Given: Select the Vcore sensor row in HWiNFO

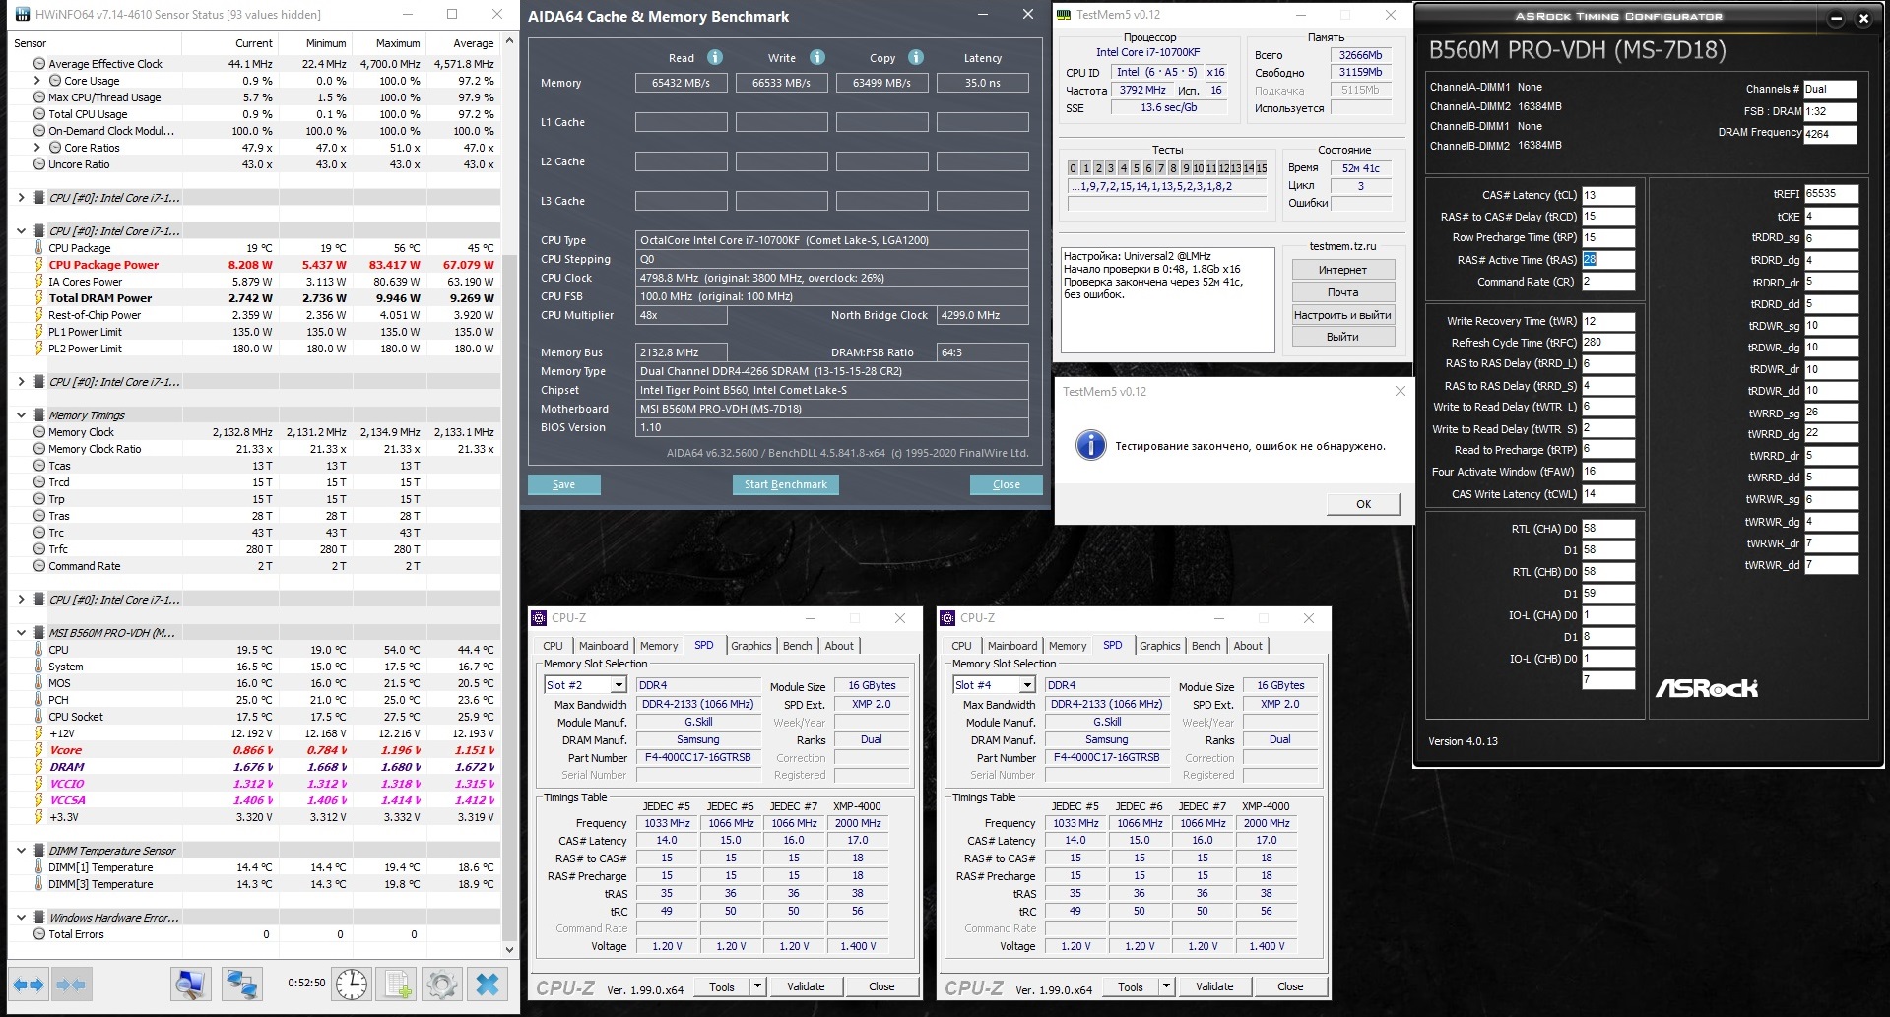Looking at the screenshot, I should [254, 750].
